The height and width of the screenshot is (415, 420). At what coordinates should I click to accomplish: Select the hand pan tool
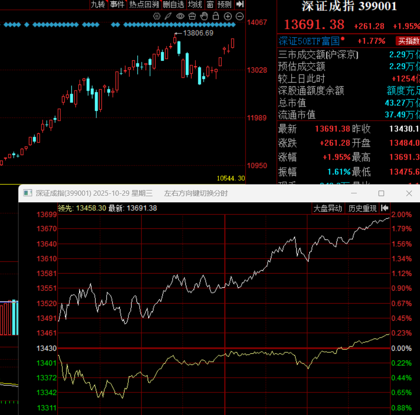click(203, 17)
